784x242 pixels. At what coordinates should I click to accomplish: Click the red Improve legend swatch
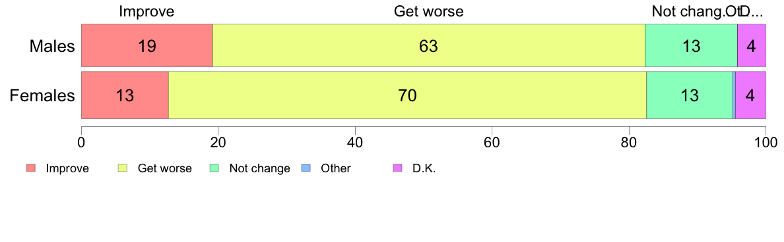[32, 168]
